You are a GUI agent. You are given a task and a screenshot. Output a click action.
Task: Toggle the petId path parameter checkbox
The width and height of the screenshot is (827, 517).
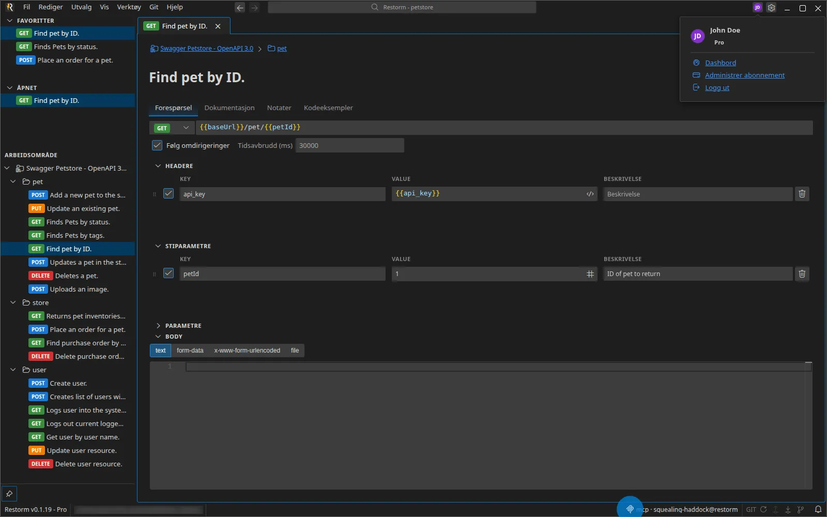169,273
